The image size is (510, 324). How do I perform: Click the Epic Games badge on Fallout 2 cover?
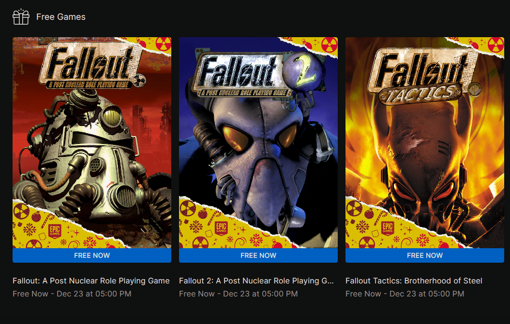pos(221,228)
